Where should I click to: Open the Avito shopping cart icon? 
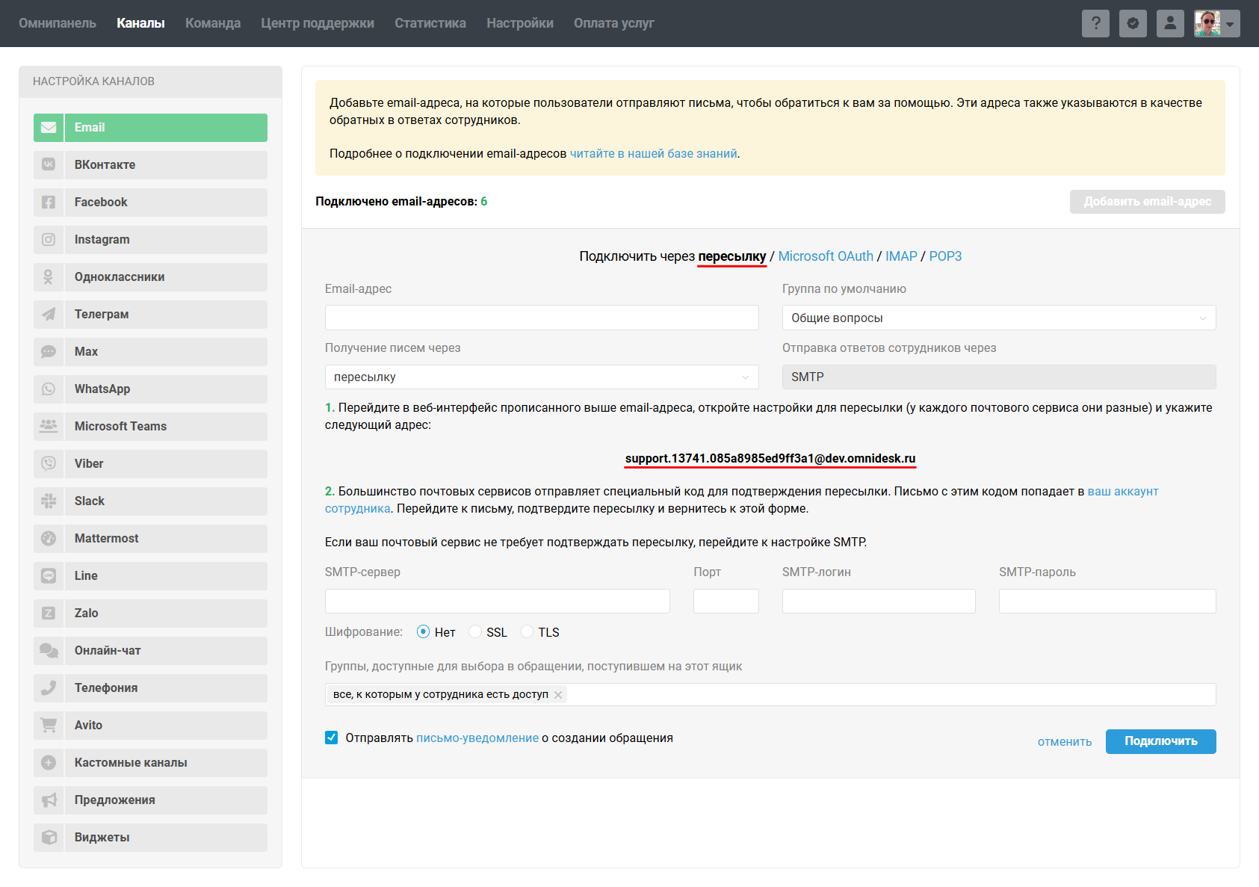pyautogui.click(x=49, y=726)
